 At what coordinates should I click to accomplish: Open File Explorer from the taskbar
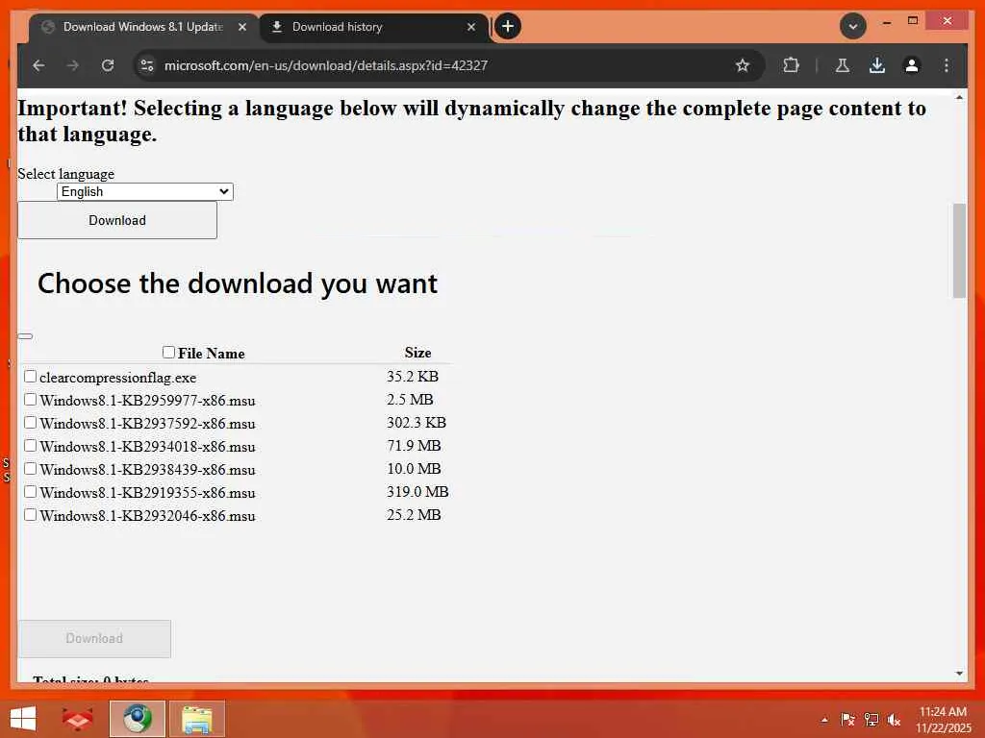point(196,719)
